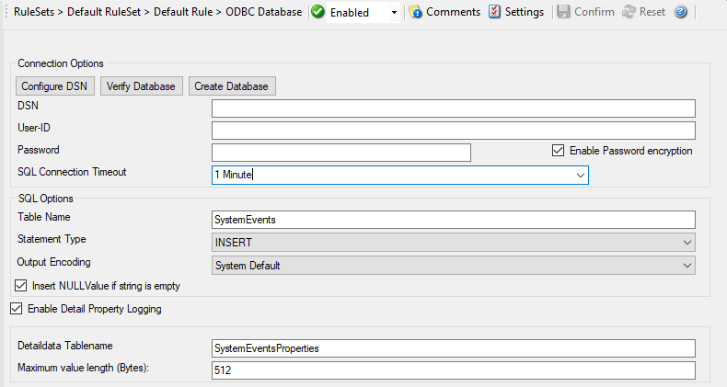Toggle Enable Password encryption checkbox
The image size is (727, 387).
(558, 151)
